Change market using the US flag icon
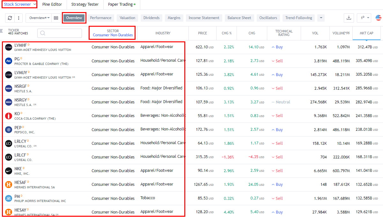383x217 pixels. pos(378,18)
